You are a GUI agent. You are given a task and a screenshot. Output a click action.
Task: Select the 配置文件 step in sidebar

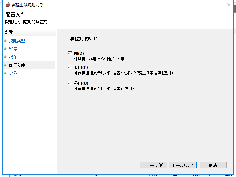point(17,65)
